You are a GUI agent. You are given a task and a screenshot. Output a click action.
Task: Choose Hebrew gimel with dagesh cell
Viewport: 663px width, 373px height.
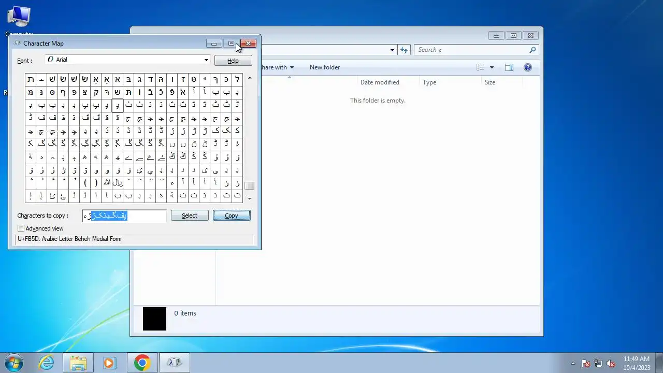tap(139, 79)
